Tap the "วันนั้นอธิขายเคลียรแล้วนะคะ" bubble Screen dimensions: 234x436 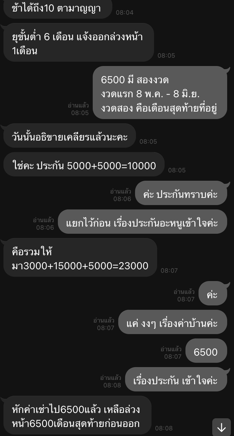[70, 136]
